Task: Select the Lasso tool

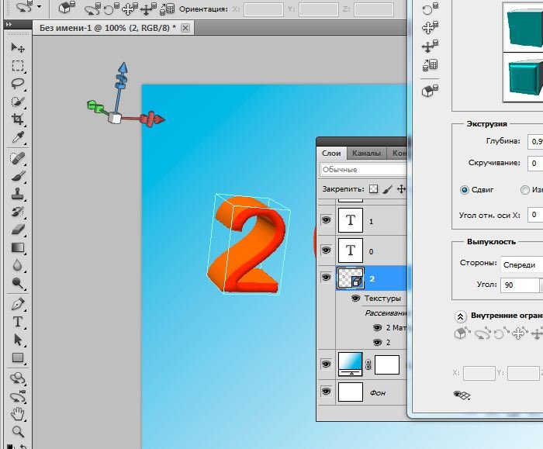Action: [x=17, y=84]
